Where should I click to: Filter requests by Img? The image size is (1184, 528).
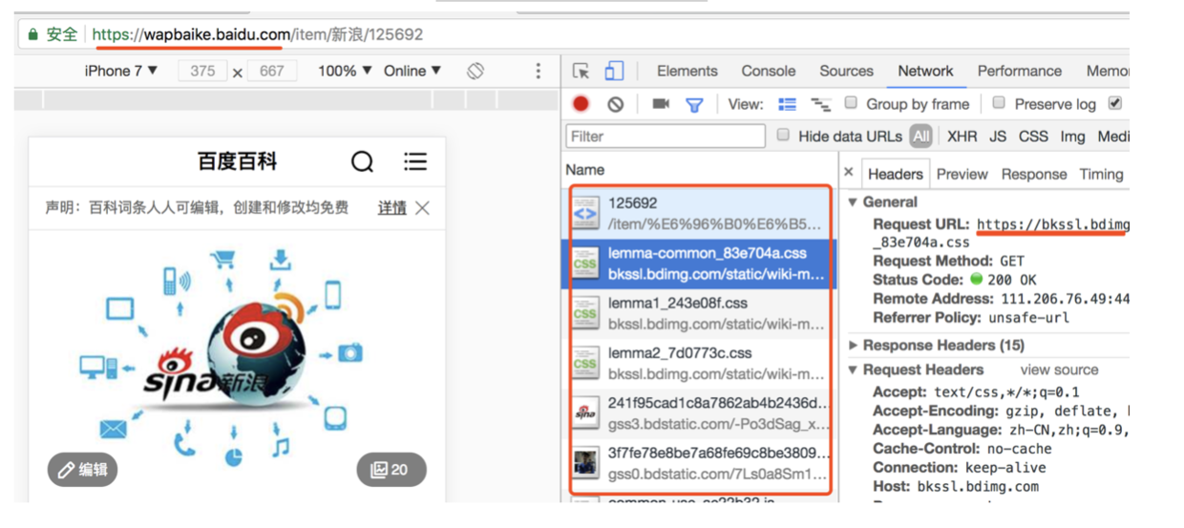[1072, 137]
